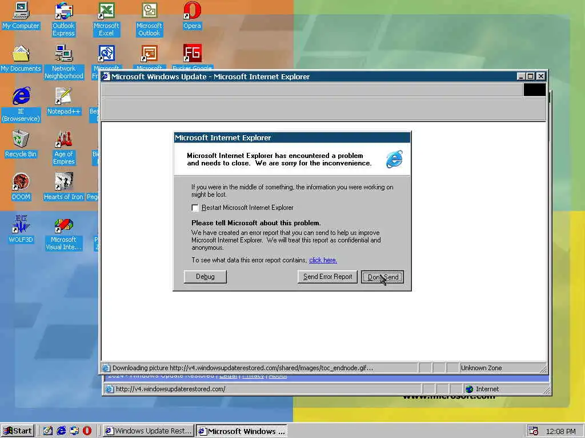Click Internet Explorer quick launch icon
This screenshot has width=585, height=438.
point(61,431)
